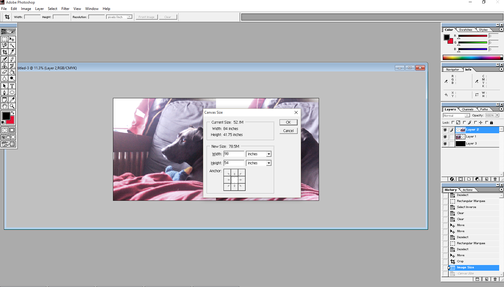Select the Dodge tool
Screen dimensions: 504x287
[x=12, y=78]
